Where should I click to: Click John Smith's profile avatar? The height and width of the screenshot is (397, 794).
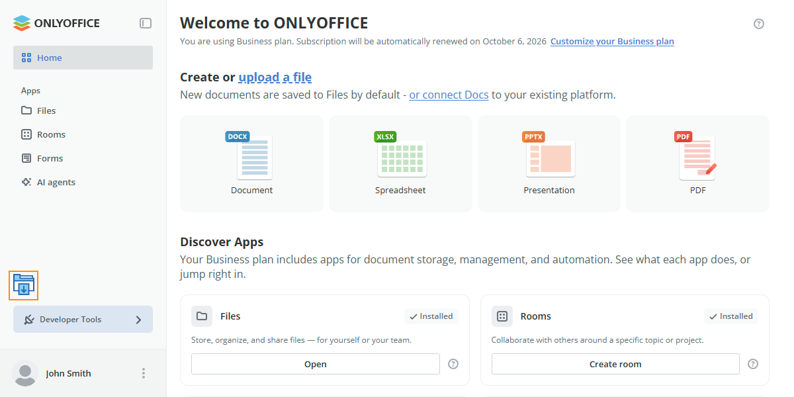tap(25, 373)
